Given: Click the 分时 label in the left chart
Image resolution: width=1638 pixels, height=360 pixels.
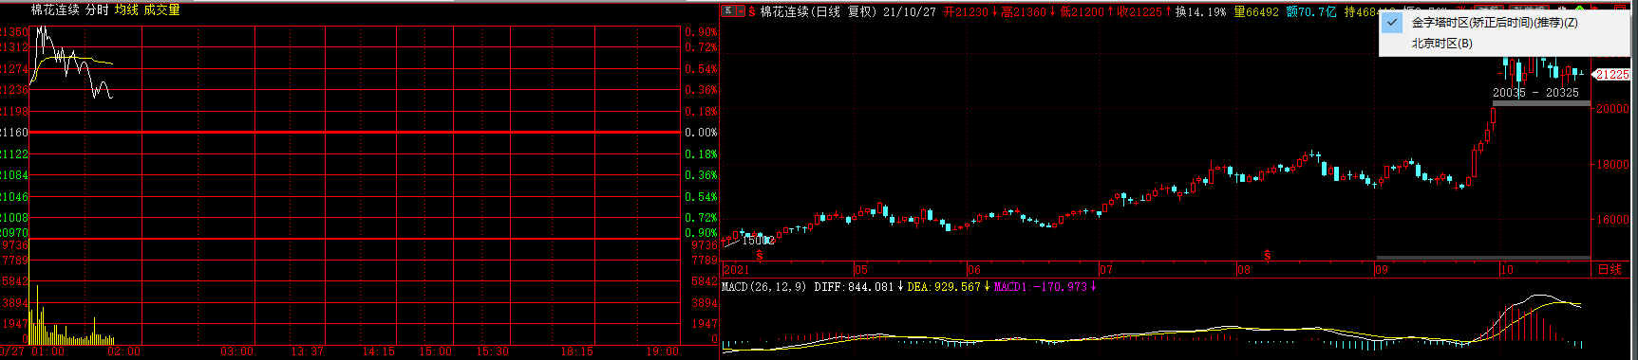Looking at the screenshot, I should [x=96, y=9].
